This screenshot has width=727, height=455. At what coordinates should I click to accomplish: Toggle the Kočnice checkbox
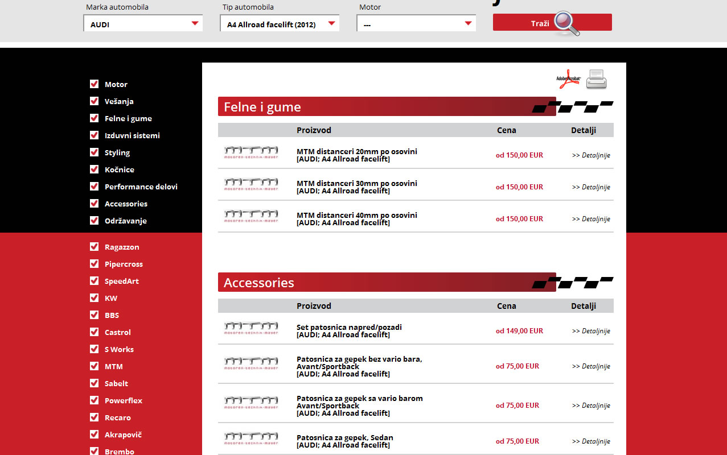pos(95,169)
